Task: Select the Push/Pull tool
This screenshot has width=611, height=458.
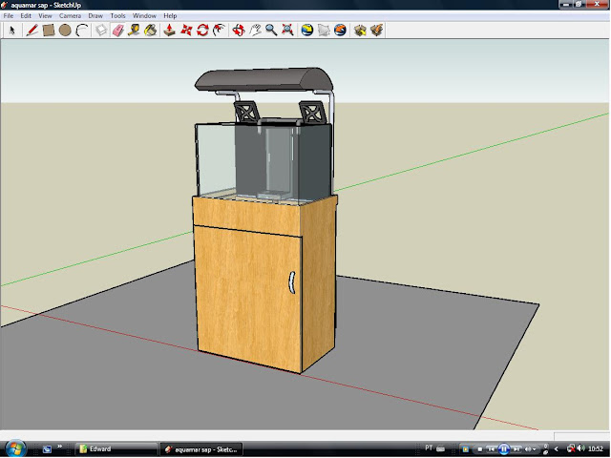Action: pos(170,30)
